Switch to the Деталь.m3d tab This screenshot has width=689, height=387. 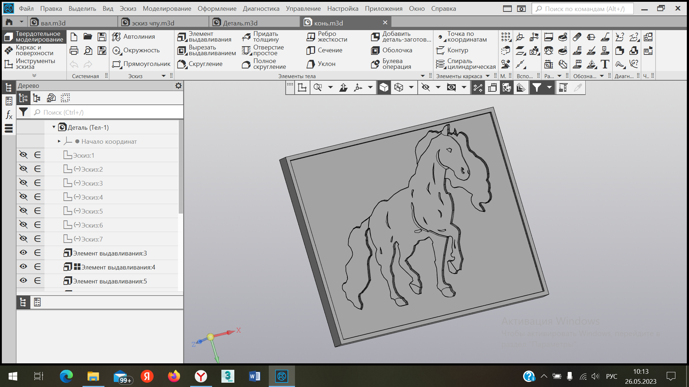(240, 23)
